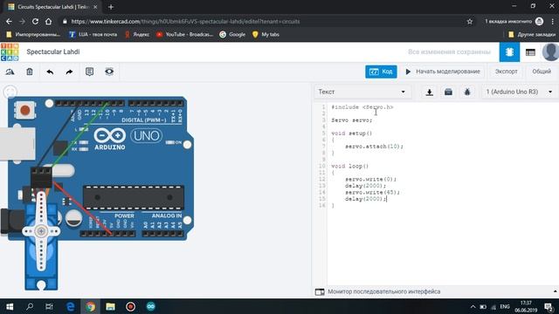Open Другие закладки bookmarks folder
This screenshot has width=559, height=314.
(532, 35)
